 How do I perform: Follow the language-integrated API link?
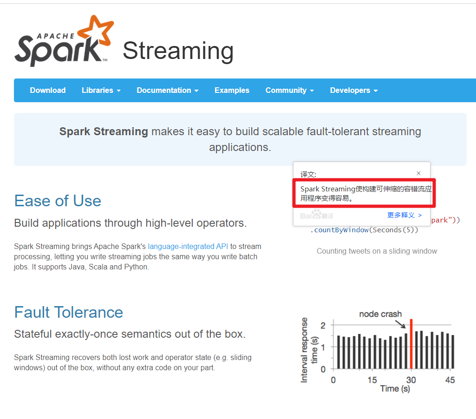point(188,246)
